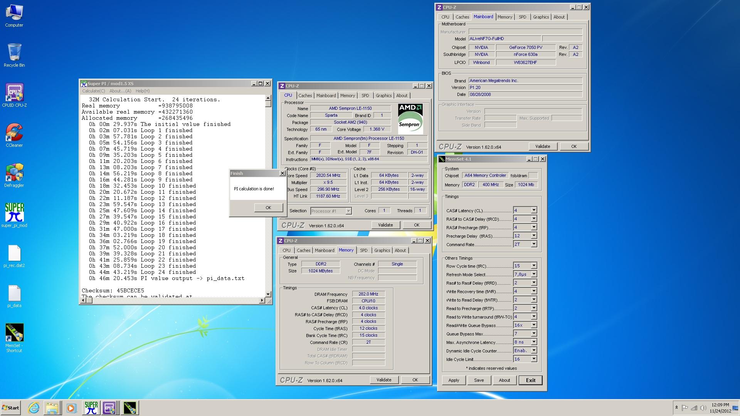
Task: Open Queue Bypass Max dropdown
Action: 534,334
